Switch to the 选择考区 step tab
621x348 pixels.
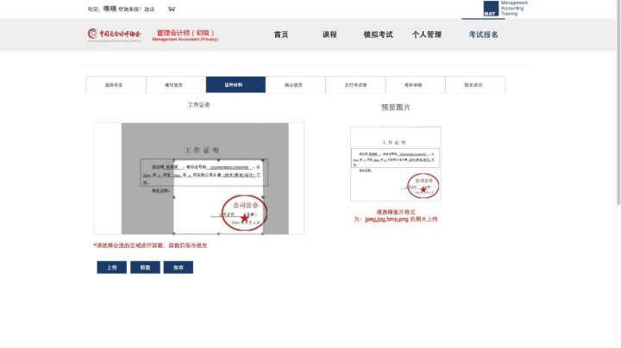click(115, 84)
